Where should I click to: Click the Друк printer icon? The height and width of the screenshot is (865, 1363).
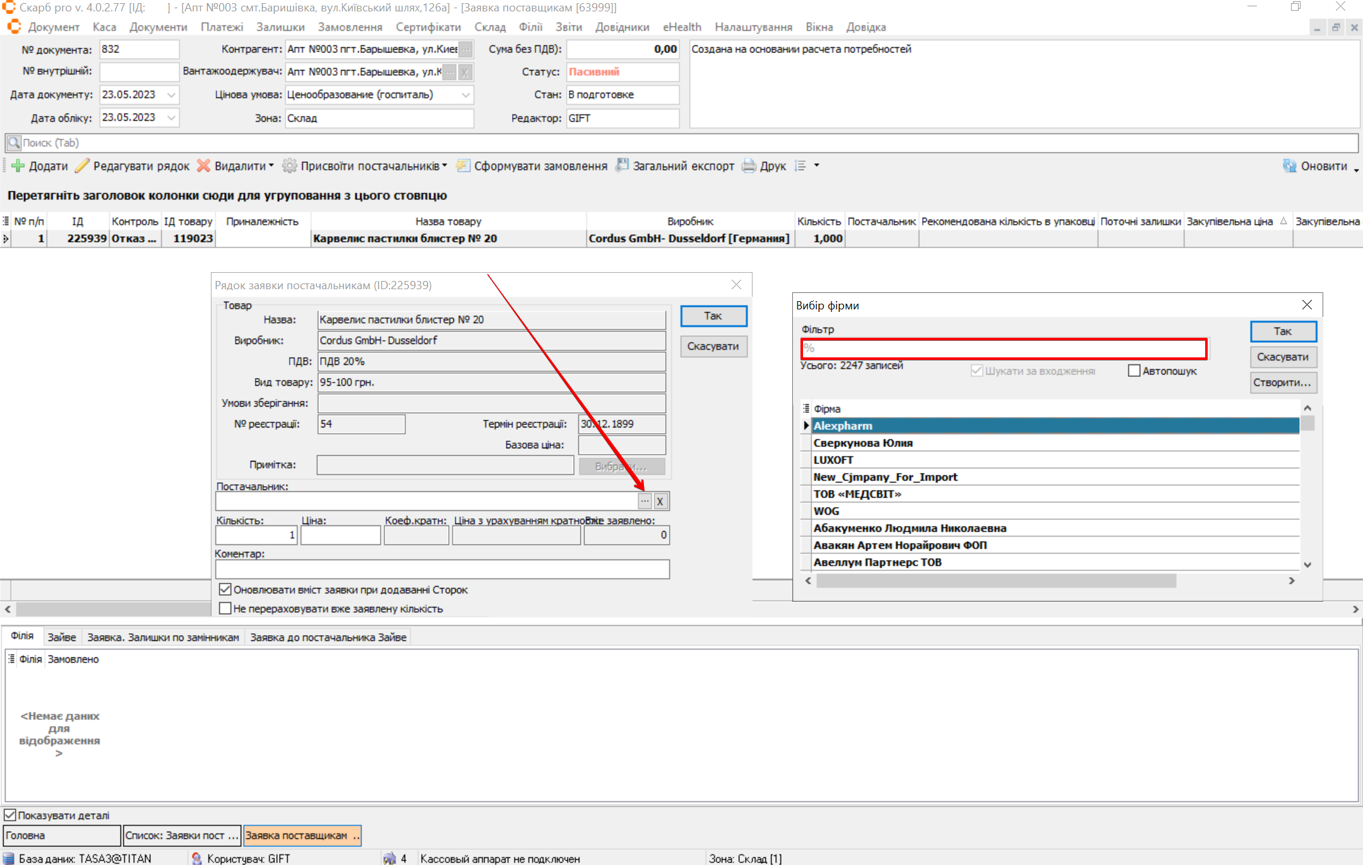click(x=749, y=166)
